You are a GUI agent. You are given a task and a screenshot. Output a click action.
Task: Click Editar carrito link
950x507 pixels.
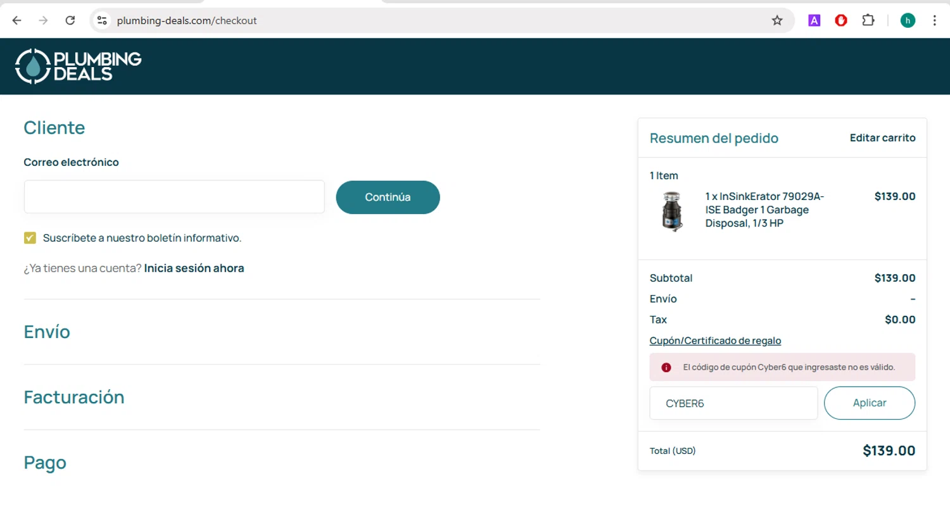(882, 138)
